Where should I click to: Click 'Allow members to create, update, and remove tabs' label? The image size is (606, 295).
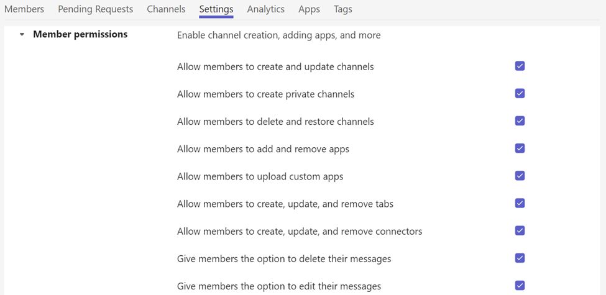point(285,204)
